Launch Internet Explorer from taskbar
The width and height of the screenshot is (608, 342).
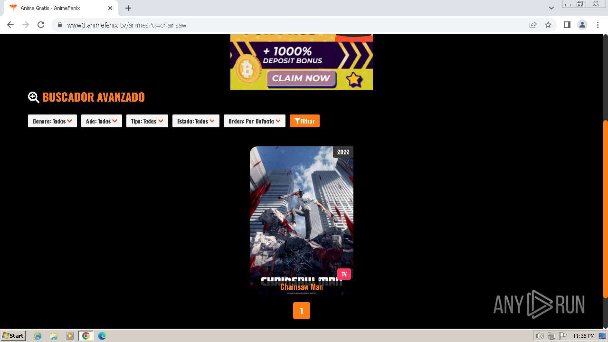pos(38,336)
